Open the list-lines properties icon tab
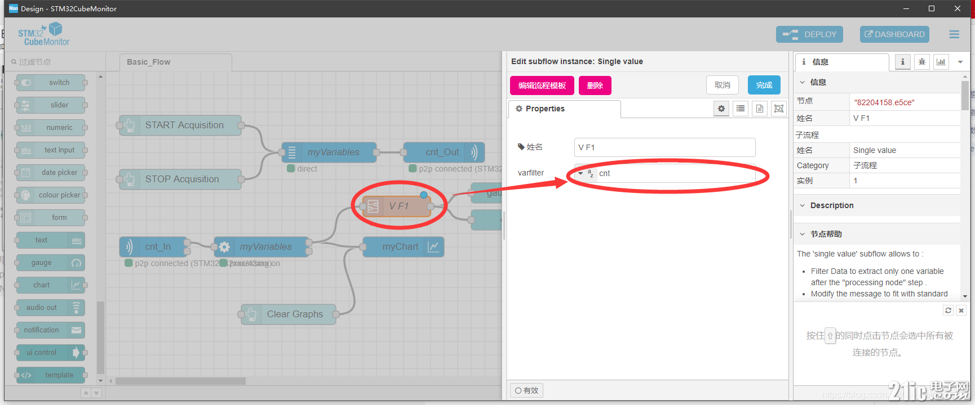This screenshot has width=975, height=405. 741,109
